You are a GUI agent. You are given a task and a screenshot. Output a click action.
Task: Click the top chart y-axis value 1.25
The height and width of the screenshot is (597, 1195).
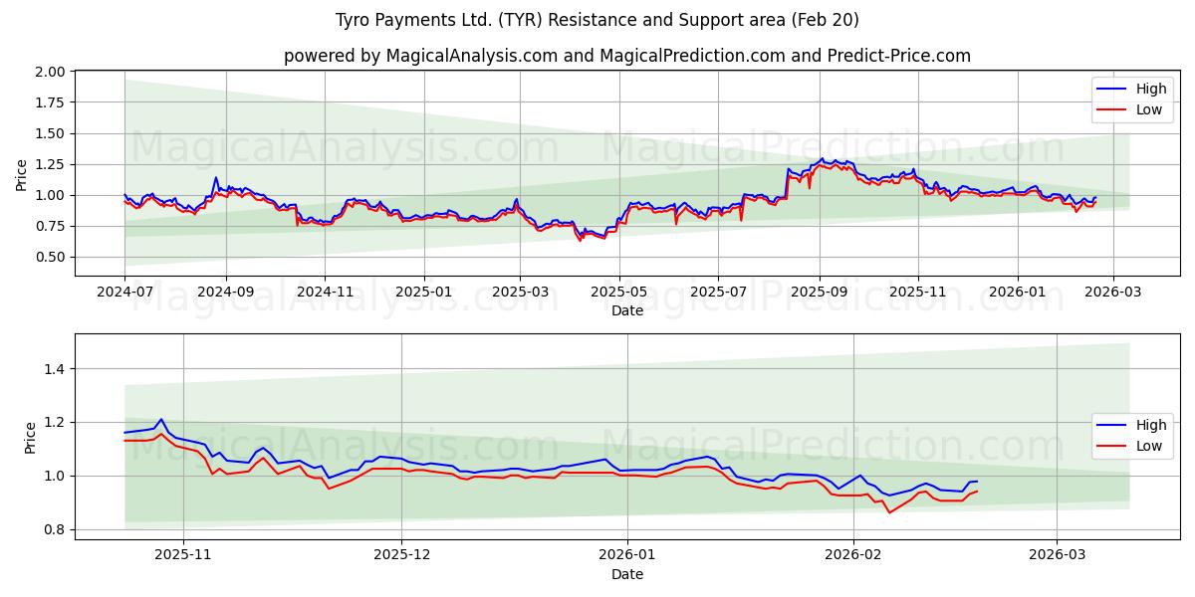point(50,164)
